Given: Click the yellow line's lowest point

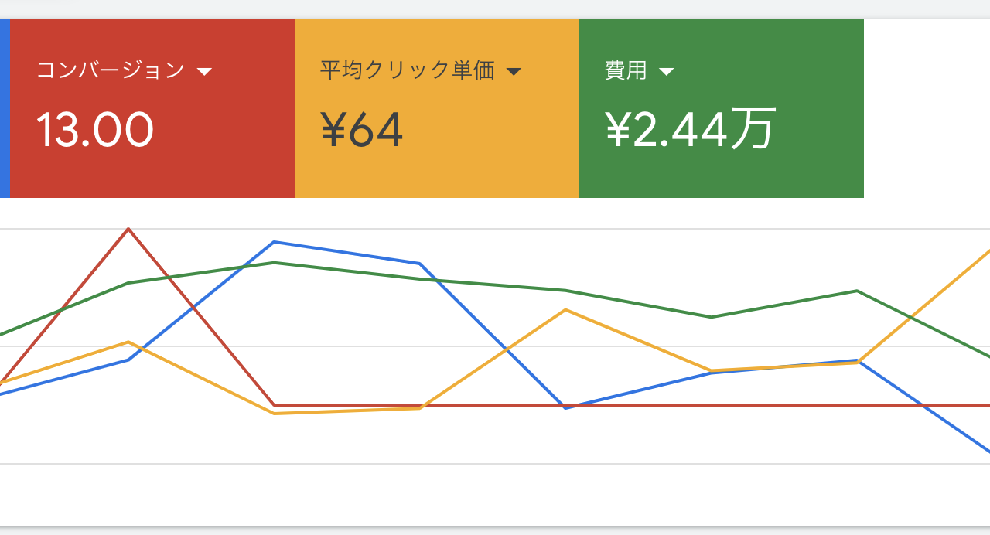Looking at the screenshot, I should click(274, 414).
